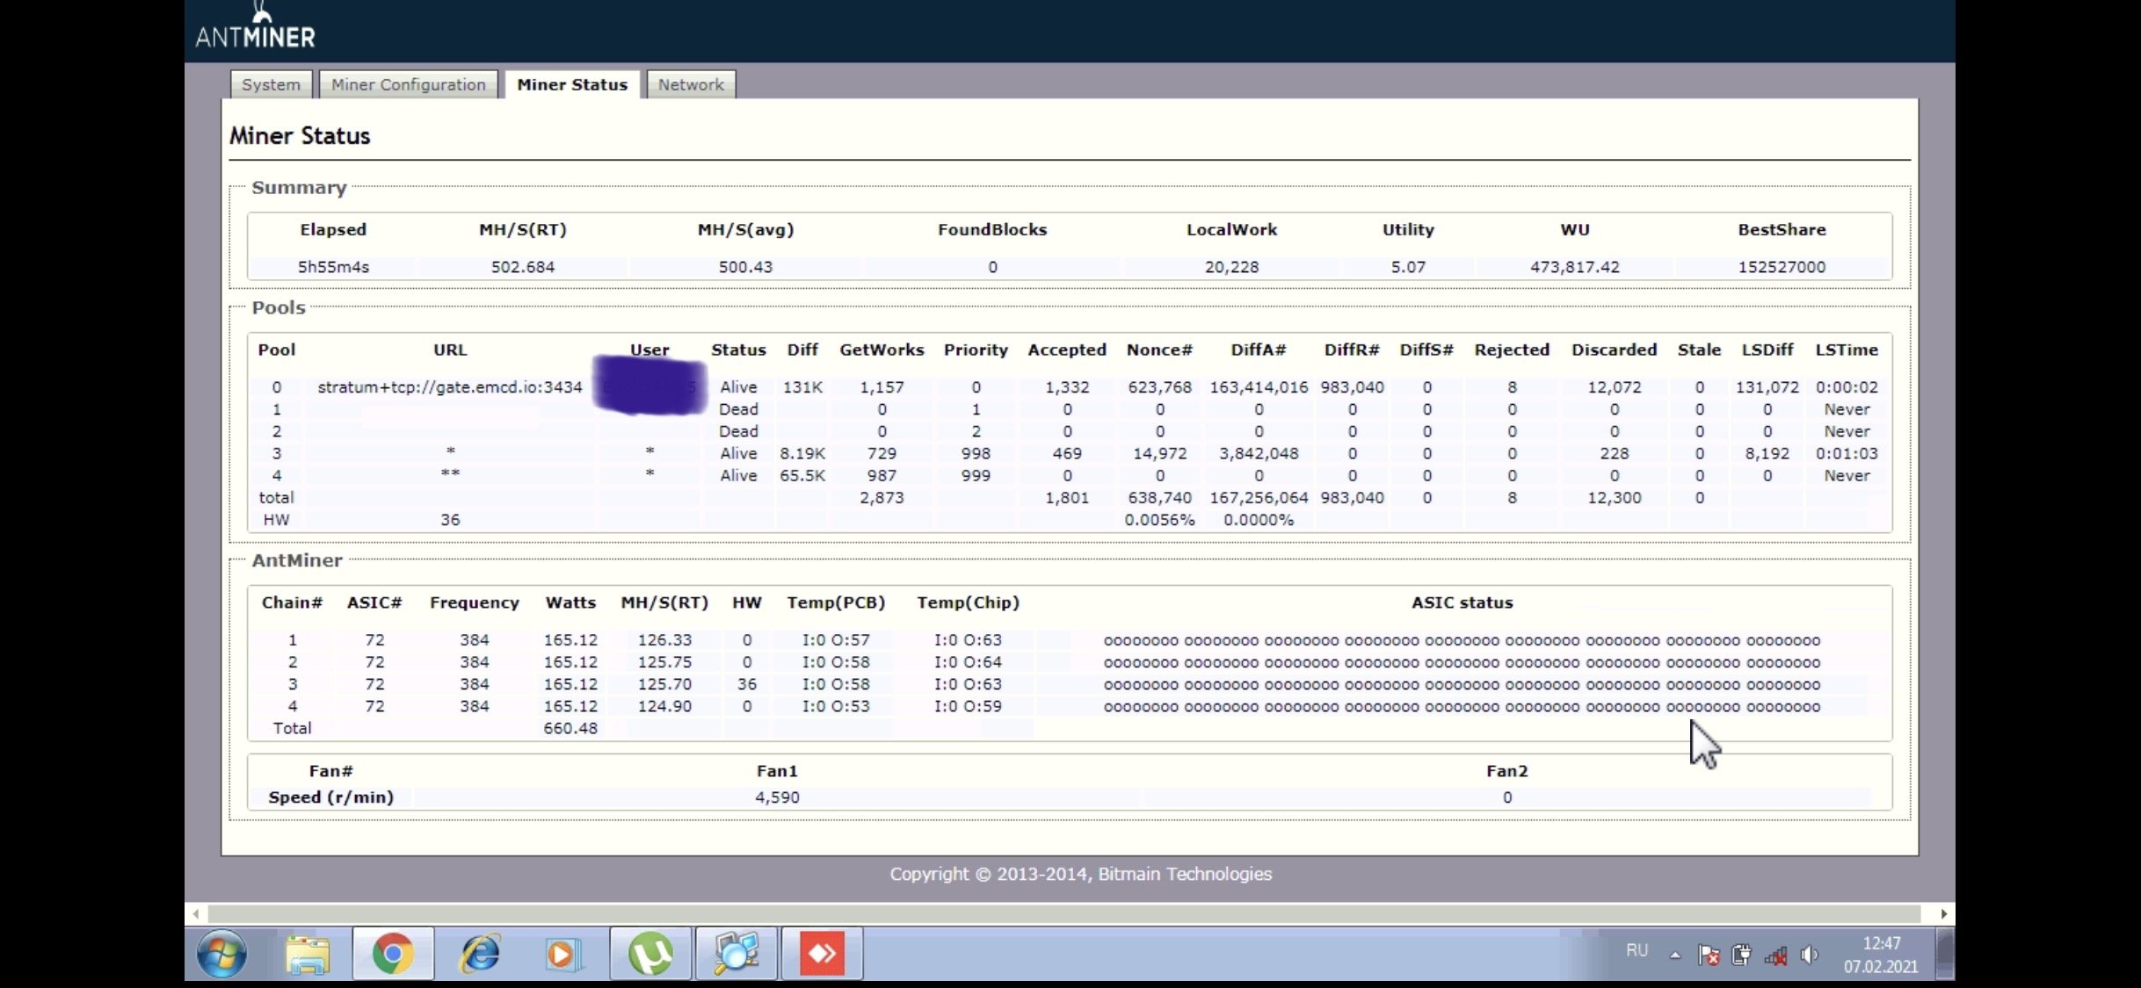Click the volume speaker tray icon
Viewport: 2141px width, 988px height.
tap(1809, 956)
